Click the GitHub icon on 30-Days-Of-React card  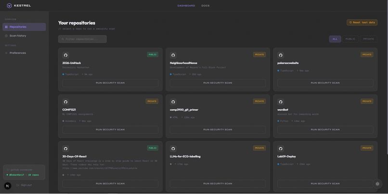(65, 149)
